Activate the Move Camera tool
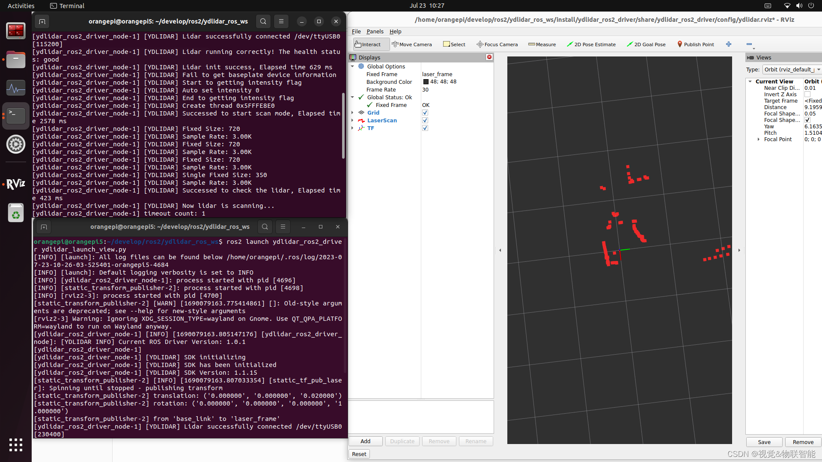Screen dimensions: 822x462 click(x=412, y=44)
